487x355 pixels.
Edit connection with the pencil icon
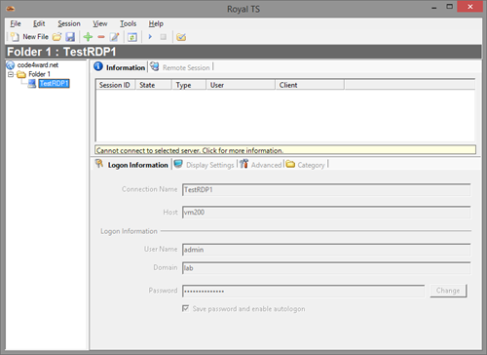(114, 37)
